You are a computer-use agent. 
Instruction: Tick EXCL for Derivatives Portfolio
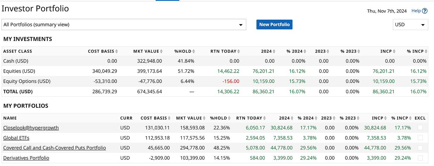tap(420, 158)
